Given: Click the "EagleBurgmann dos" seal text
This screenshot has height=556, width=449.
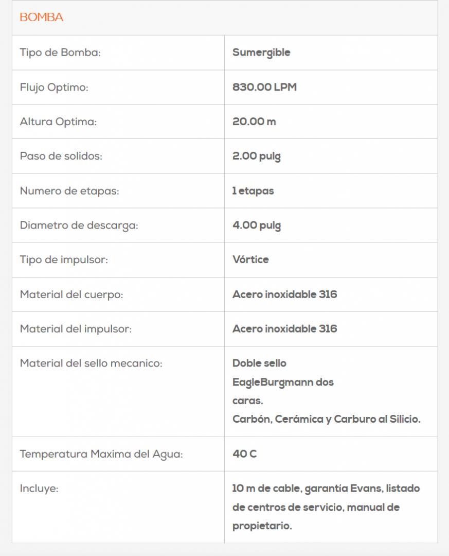Looking at the screenshot, I should [x=283, y=383].
